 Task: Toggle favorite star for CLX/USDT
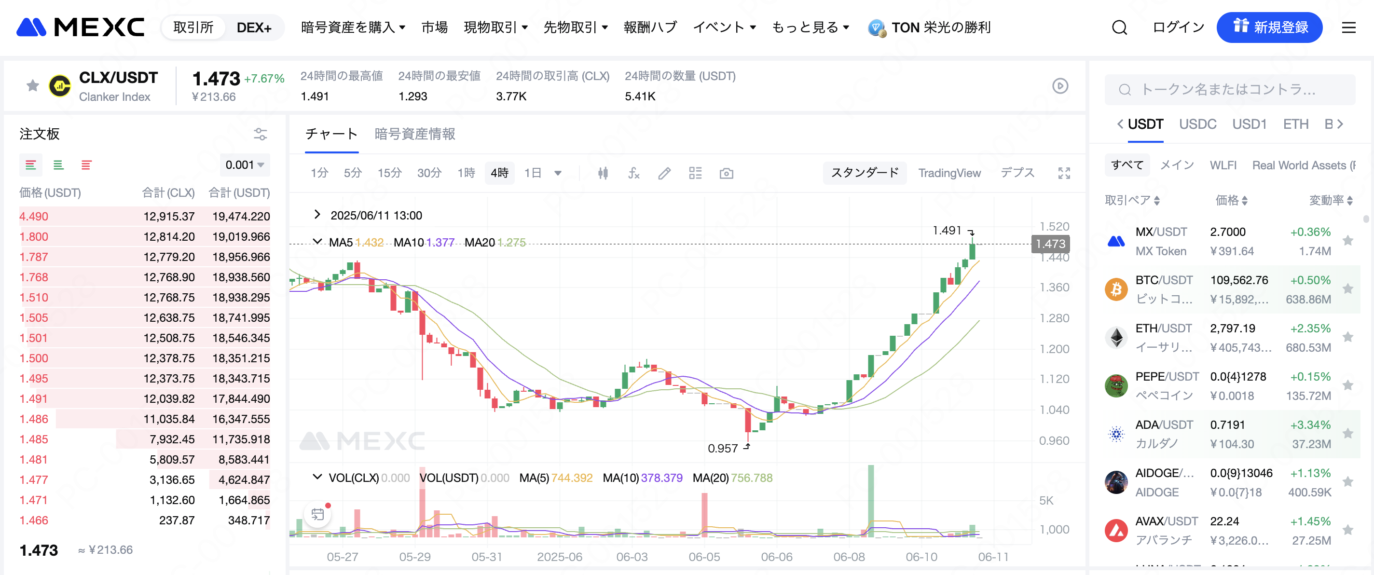(x=32, y=85)
